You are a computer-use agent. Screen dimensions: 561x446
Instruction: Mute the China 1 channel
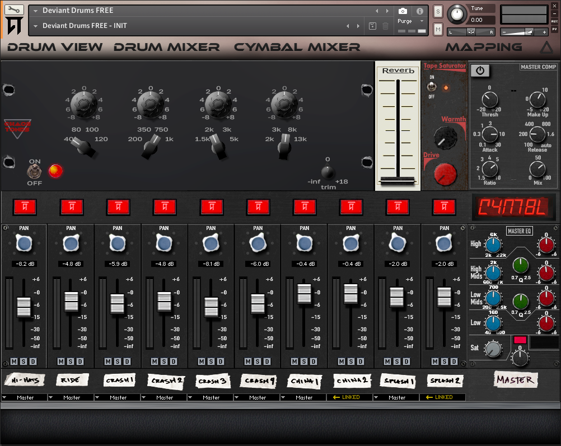[x=294, y=362]
